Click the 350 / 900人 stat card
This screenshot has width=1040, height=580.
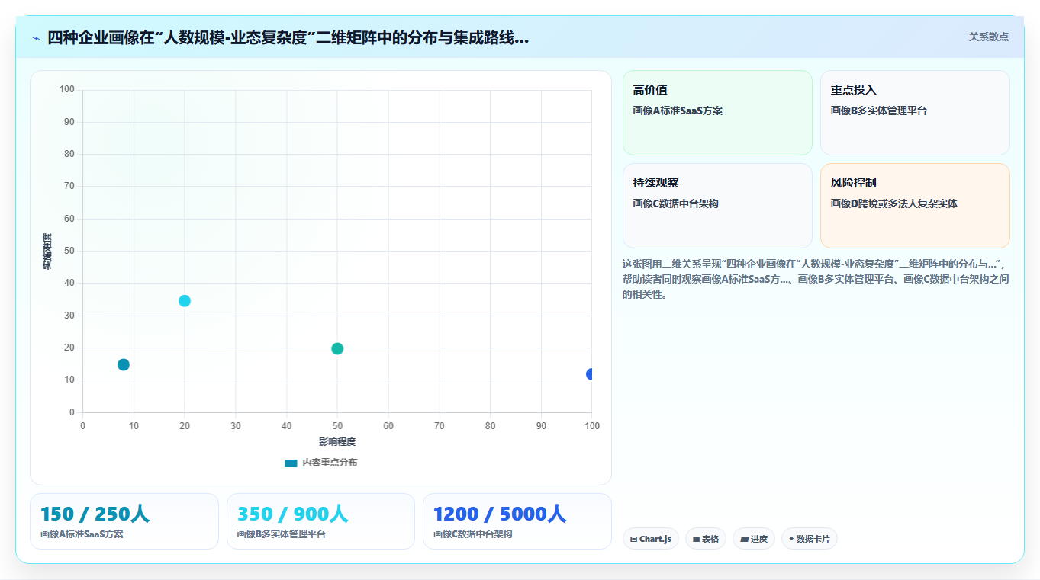(x=320, y=521)
